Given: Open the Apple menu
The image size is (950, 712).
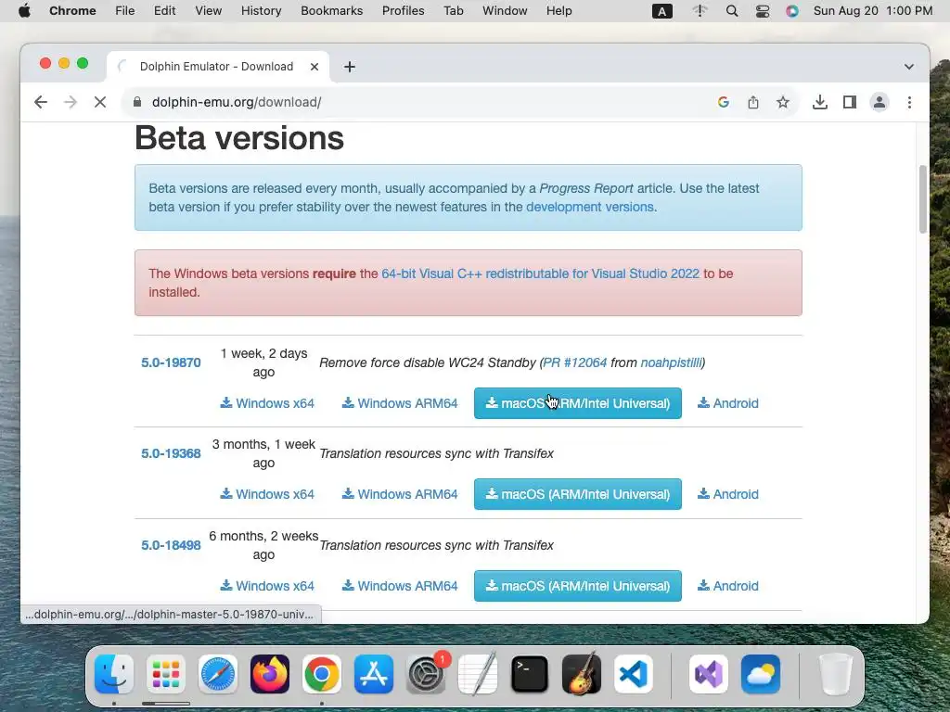Looking at the screenshot, I should tap(24, 11).
